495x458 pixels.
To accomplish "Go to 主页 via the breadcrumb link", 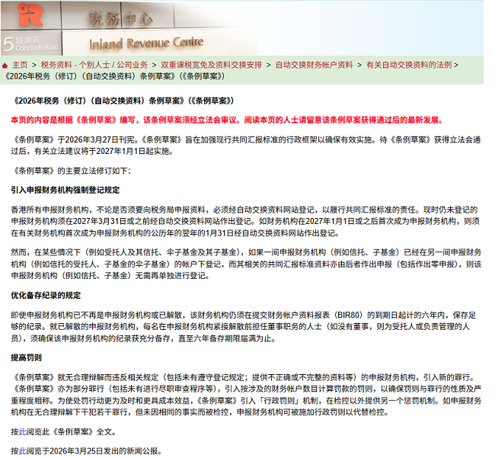I will click(x=20, y=66).
